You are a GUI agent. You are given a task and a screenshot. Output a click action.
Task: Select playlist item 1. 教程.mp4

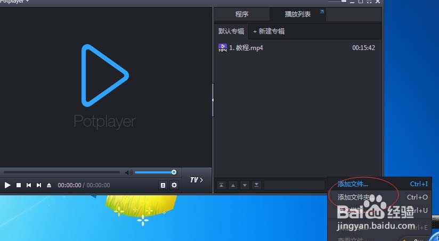pos(297,48)
